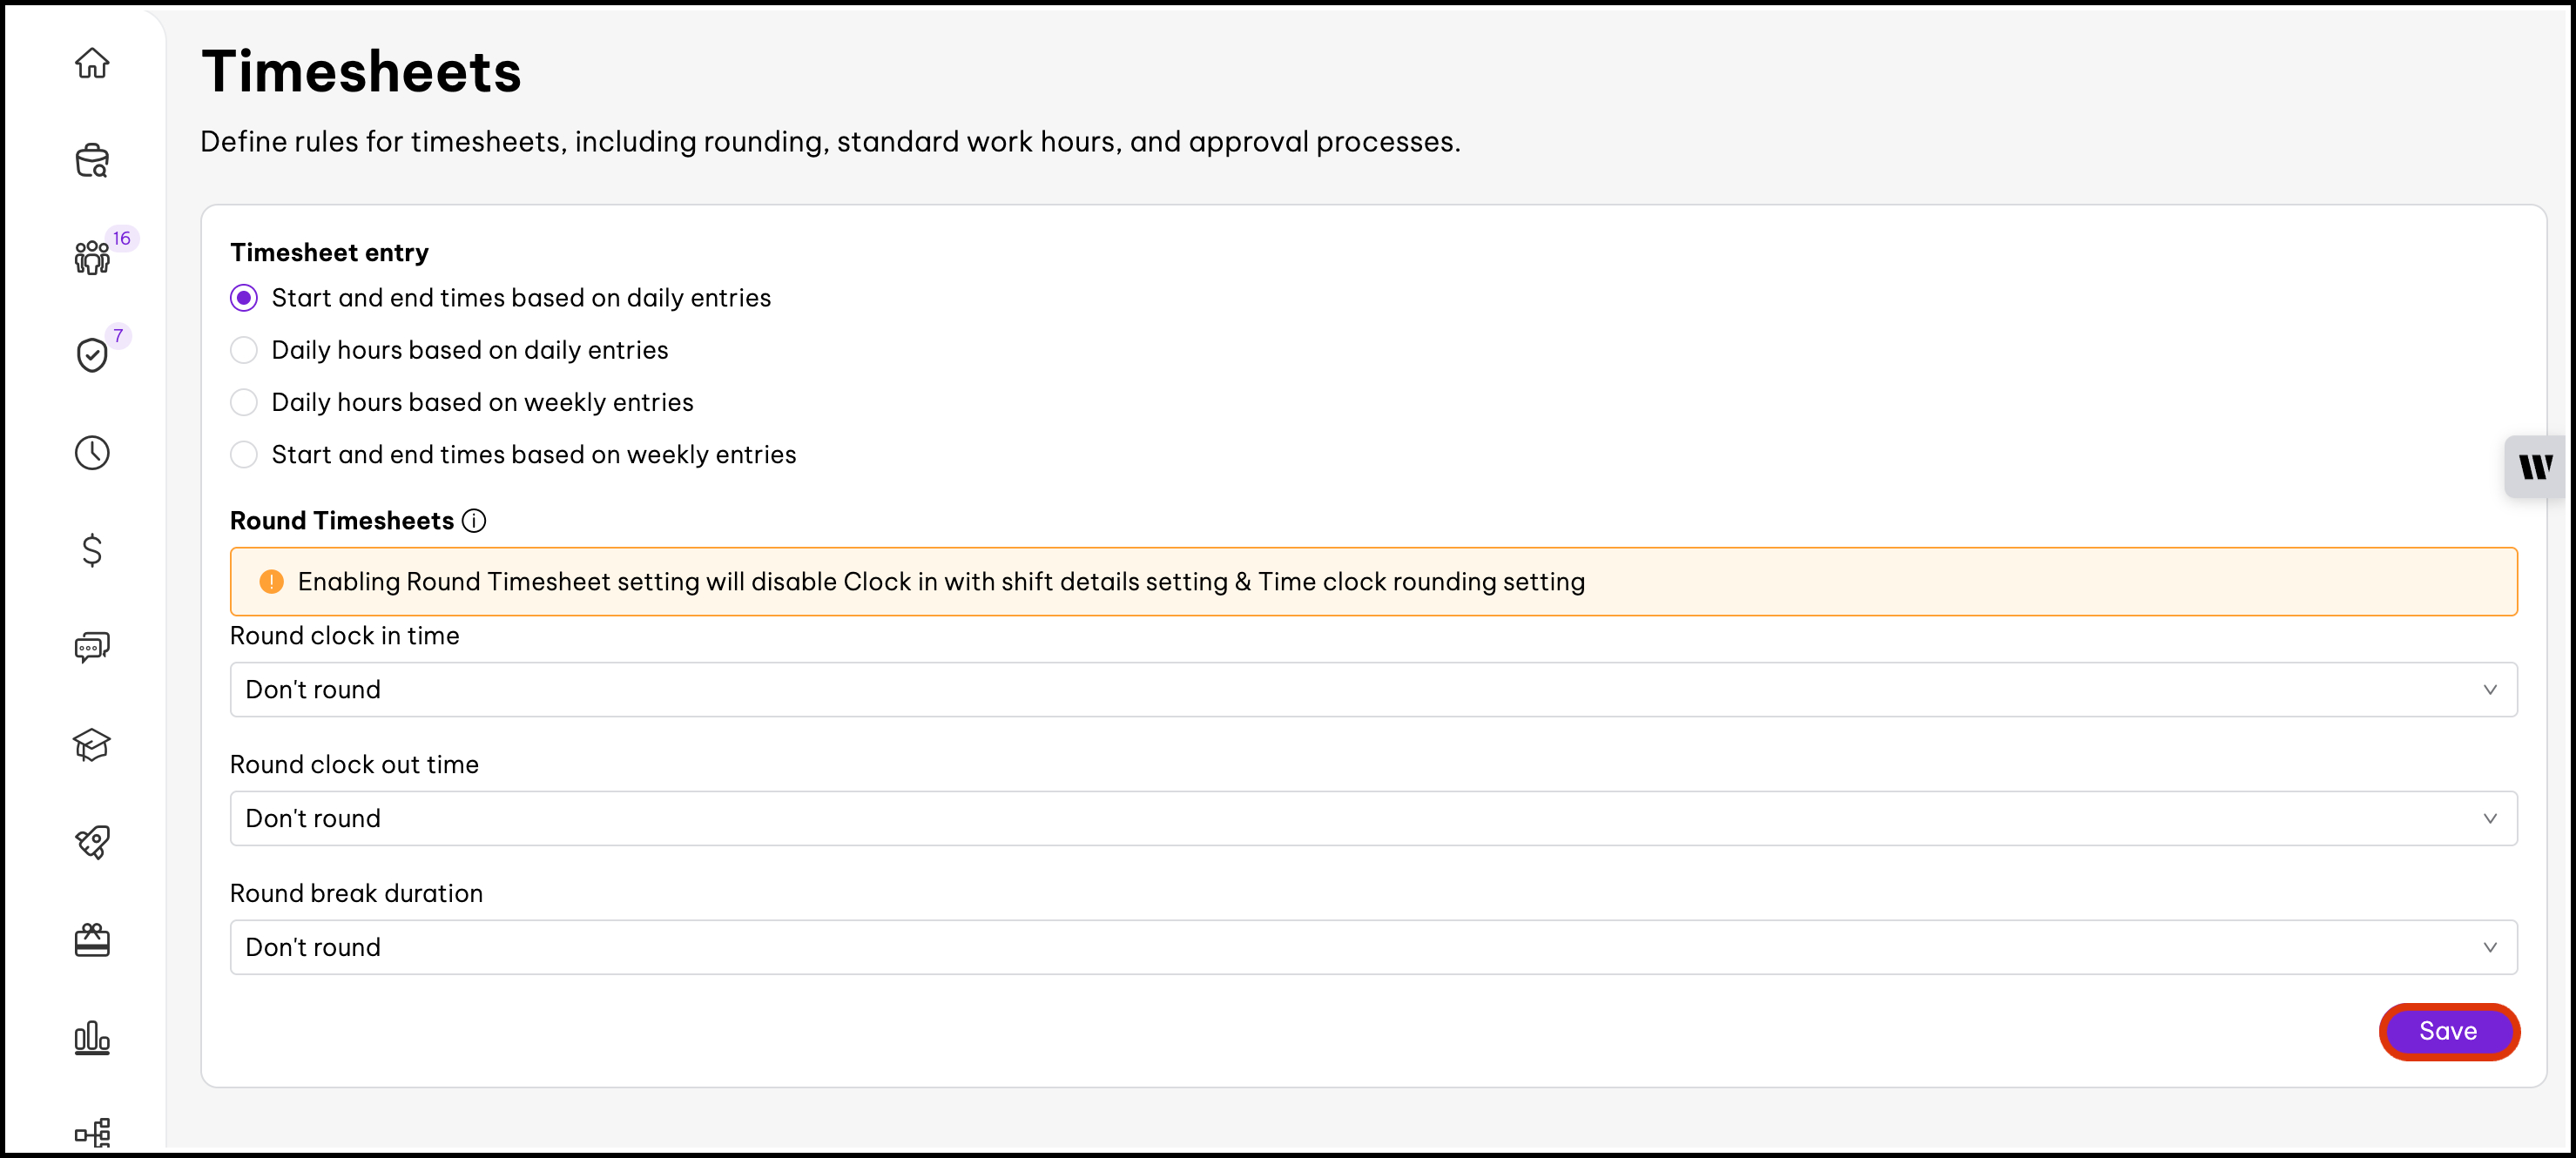2576x1158 pixels.
Task: Choose 'Start and end times based on weekly entries'
Action: (x=244, y=455)
